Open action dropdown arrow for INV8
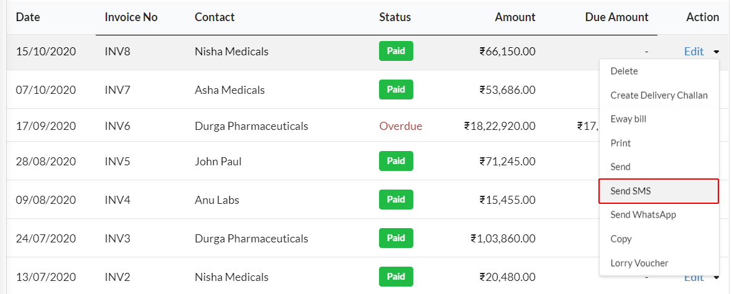This screenshot has height=294, width=732. coord(716,52)
